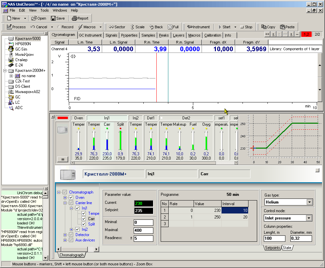Click the chromatograph image in the instrument header
Viewport: 325px width, 268px height.
click(68, 175)
